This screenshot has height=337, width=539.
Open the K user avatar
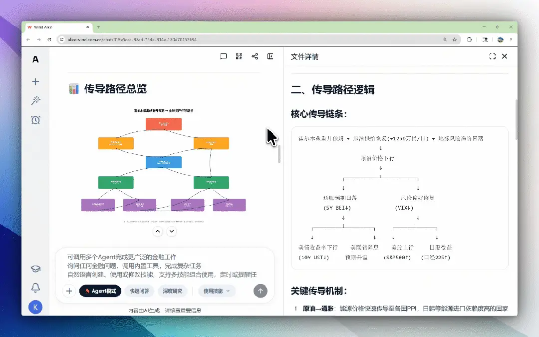coord(35,307)
